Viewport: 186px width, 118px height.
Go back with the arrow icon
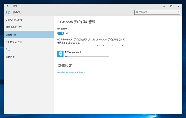pyautogui.click(x=8, y=6)
